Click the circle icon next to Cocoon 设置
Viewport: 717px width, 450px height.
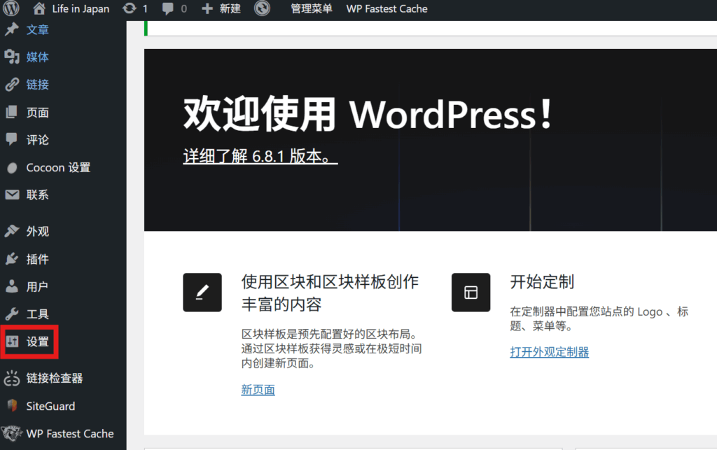click(13, 168)
